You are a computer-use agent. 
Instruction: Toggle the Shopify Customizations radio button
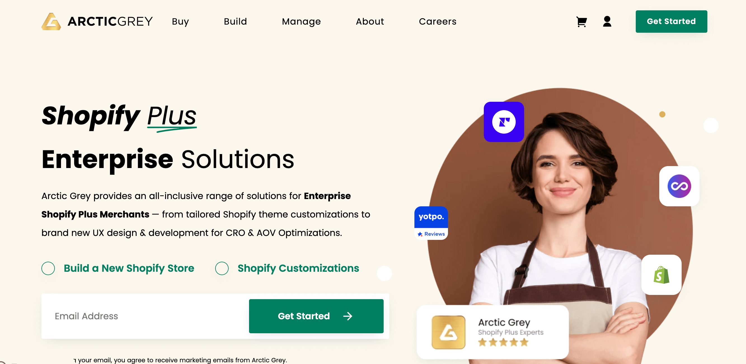point(222,268)
